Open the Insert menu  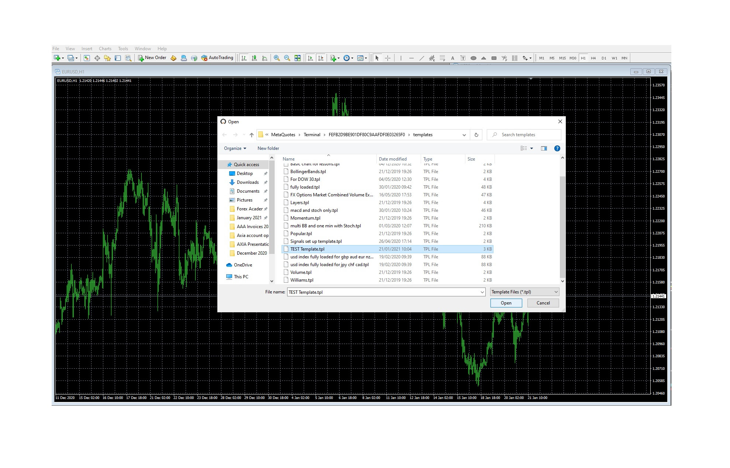click(x=87, y=49)
